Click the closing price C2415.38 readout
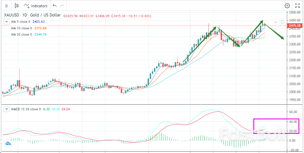 click(x=118, y=16)
